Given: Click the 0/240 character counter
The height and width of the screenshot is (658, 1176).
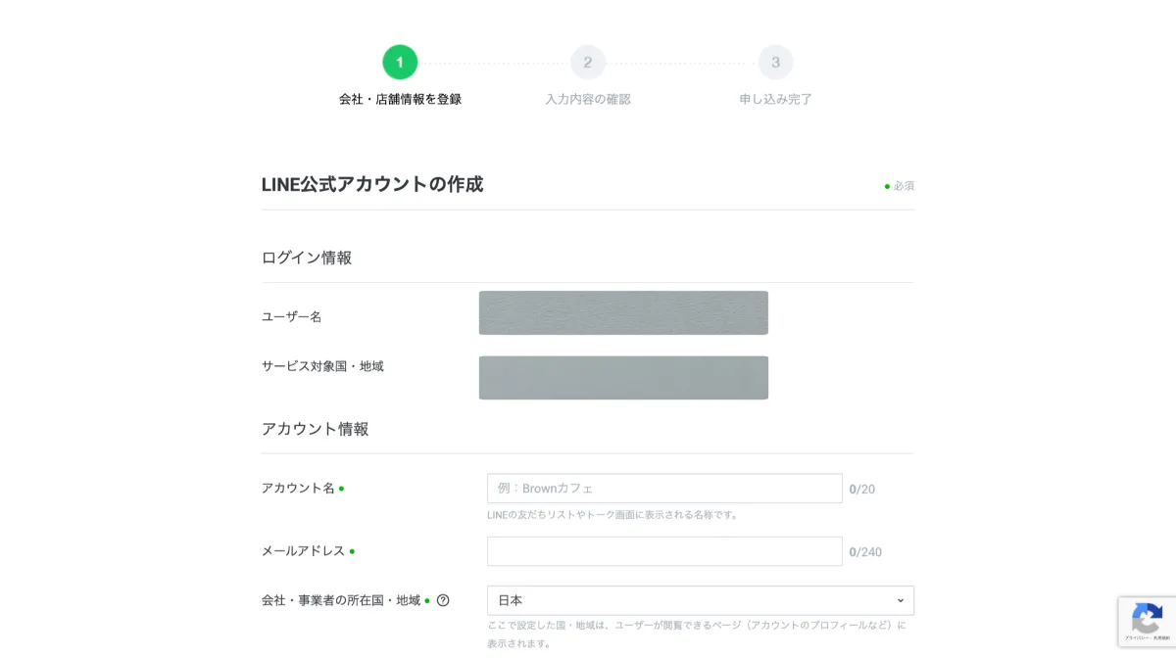Looking at the screenshot, I should tap(865, 552).
